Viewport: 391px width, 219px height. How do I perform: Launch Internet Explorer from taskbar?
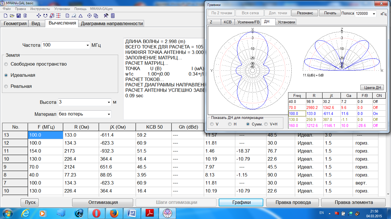[26, 213]
